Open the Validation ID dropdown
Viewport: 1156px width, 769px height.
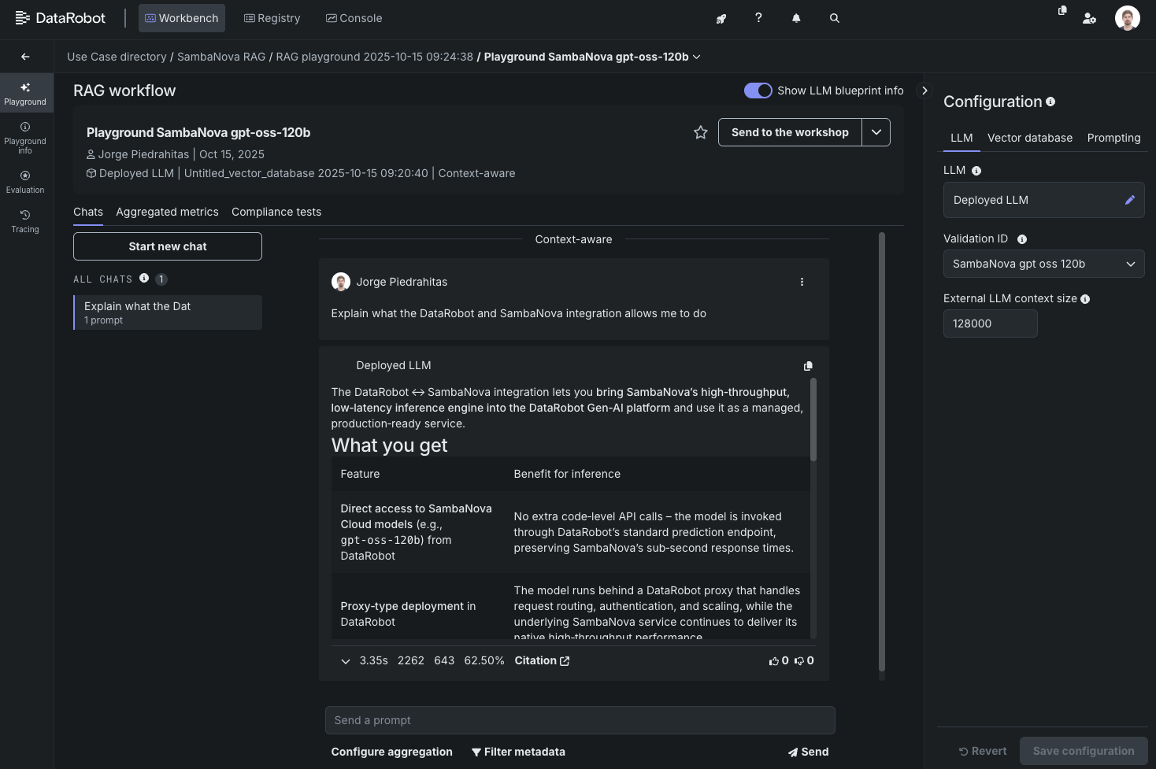pyautogui.click(x=1043, y=264)
